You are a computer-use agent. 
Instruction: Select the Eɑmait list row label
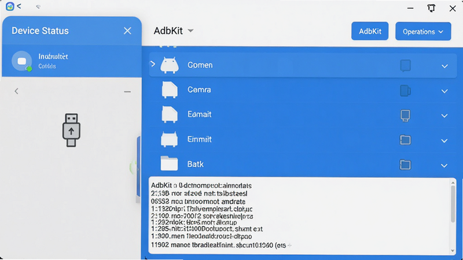(x=199, y=114)
